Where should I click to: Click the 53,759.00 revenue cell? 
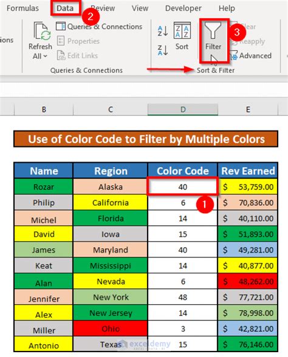click(x=248, y=187)
